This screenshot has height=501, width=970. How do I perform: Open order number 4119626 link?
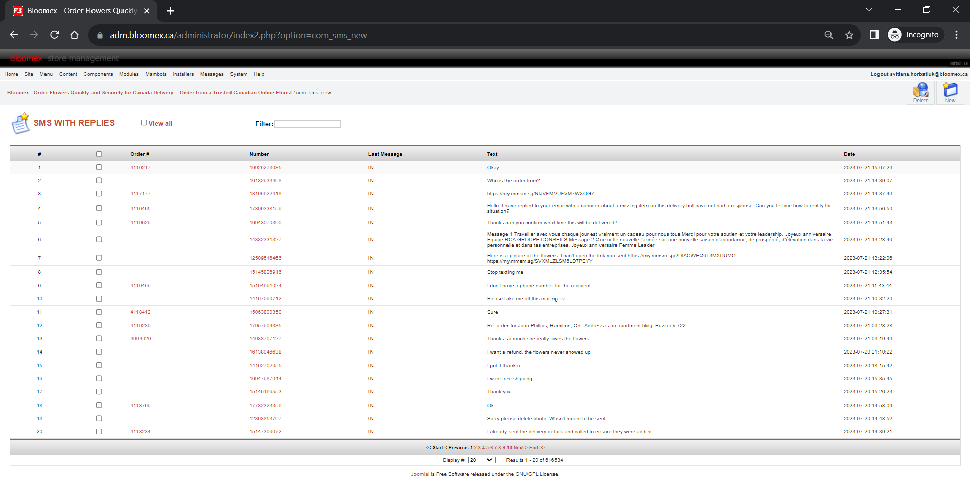pos(141,223)
